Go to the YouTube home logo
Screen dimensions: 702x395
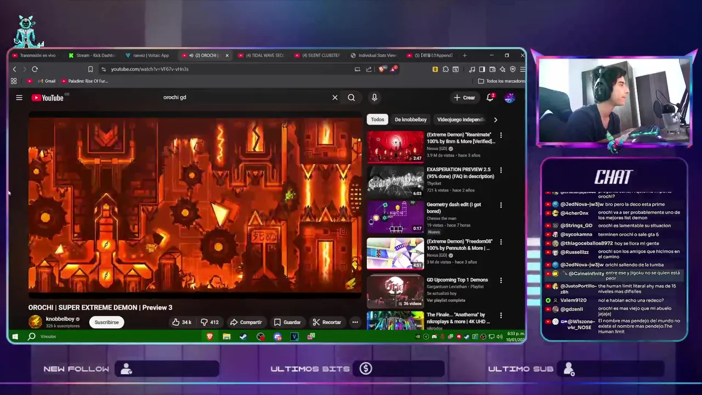pos(47,98)
